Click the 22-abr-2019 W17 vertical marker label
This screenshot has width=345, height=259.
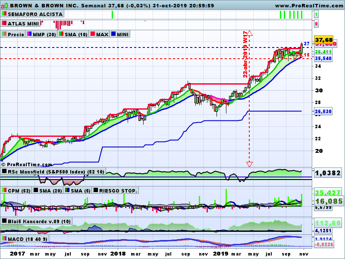pos(245,54)
